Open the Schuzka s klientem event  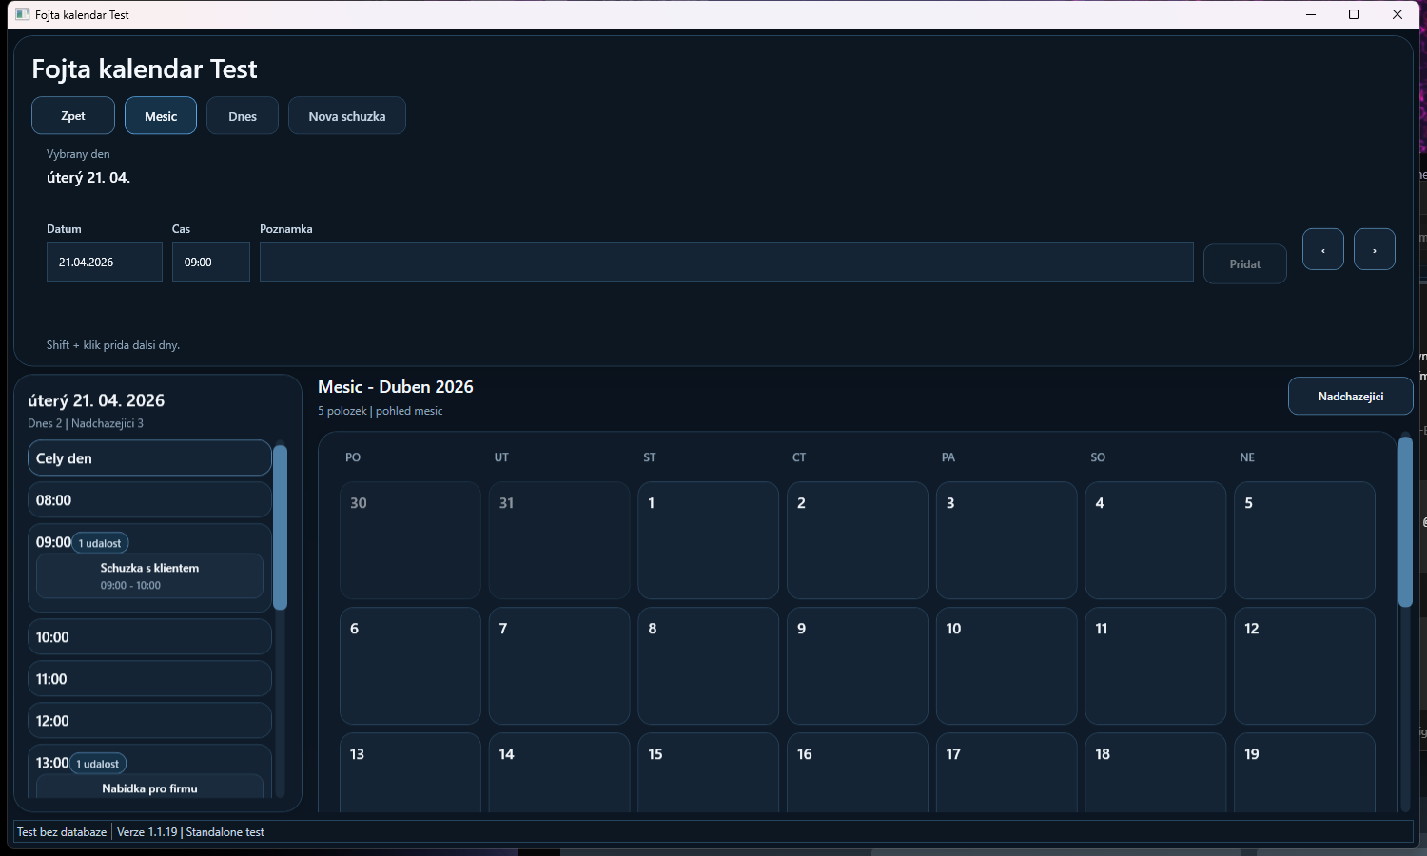click(x=149, y=576)
